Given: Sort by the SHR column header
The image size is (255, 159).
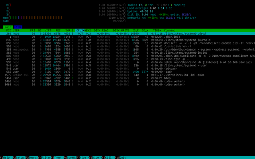Looking at the screenshot, I should 68,30.
